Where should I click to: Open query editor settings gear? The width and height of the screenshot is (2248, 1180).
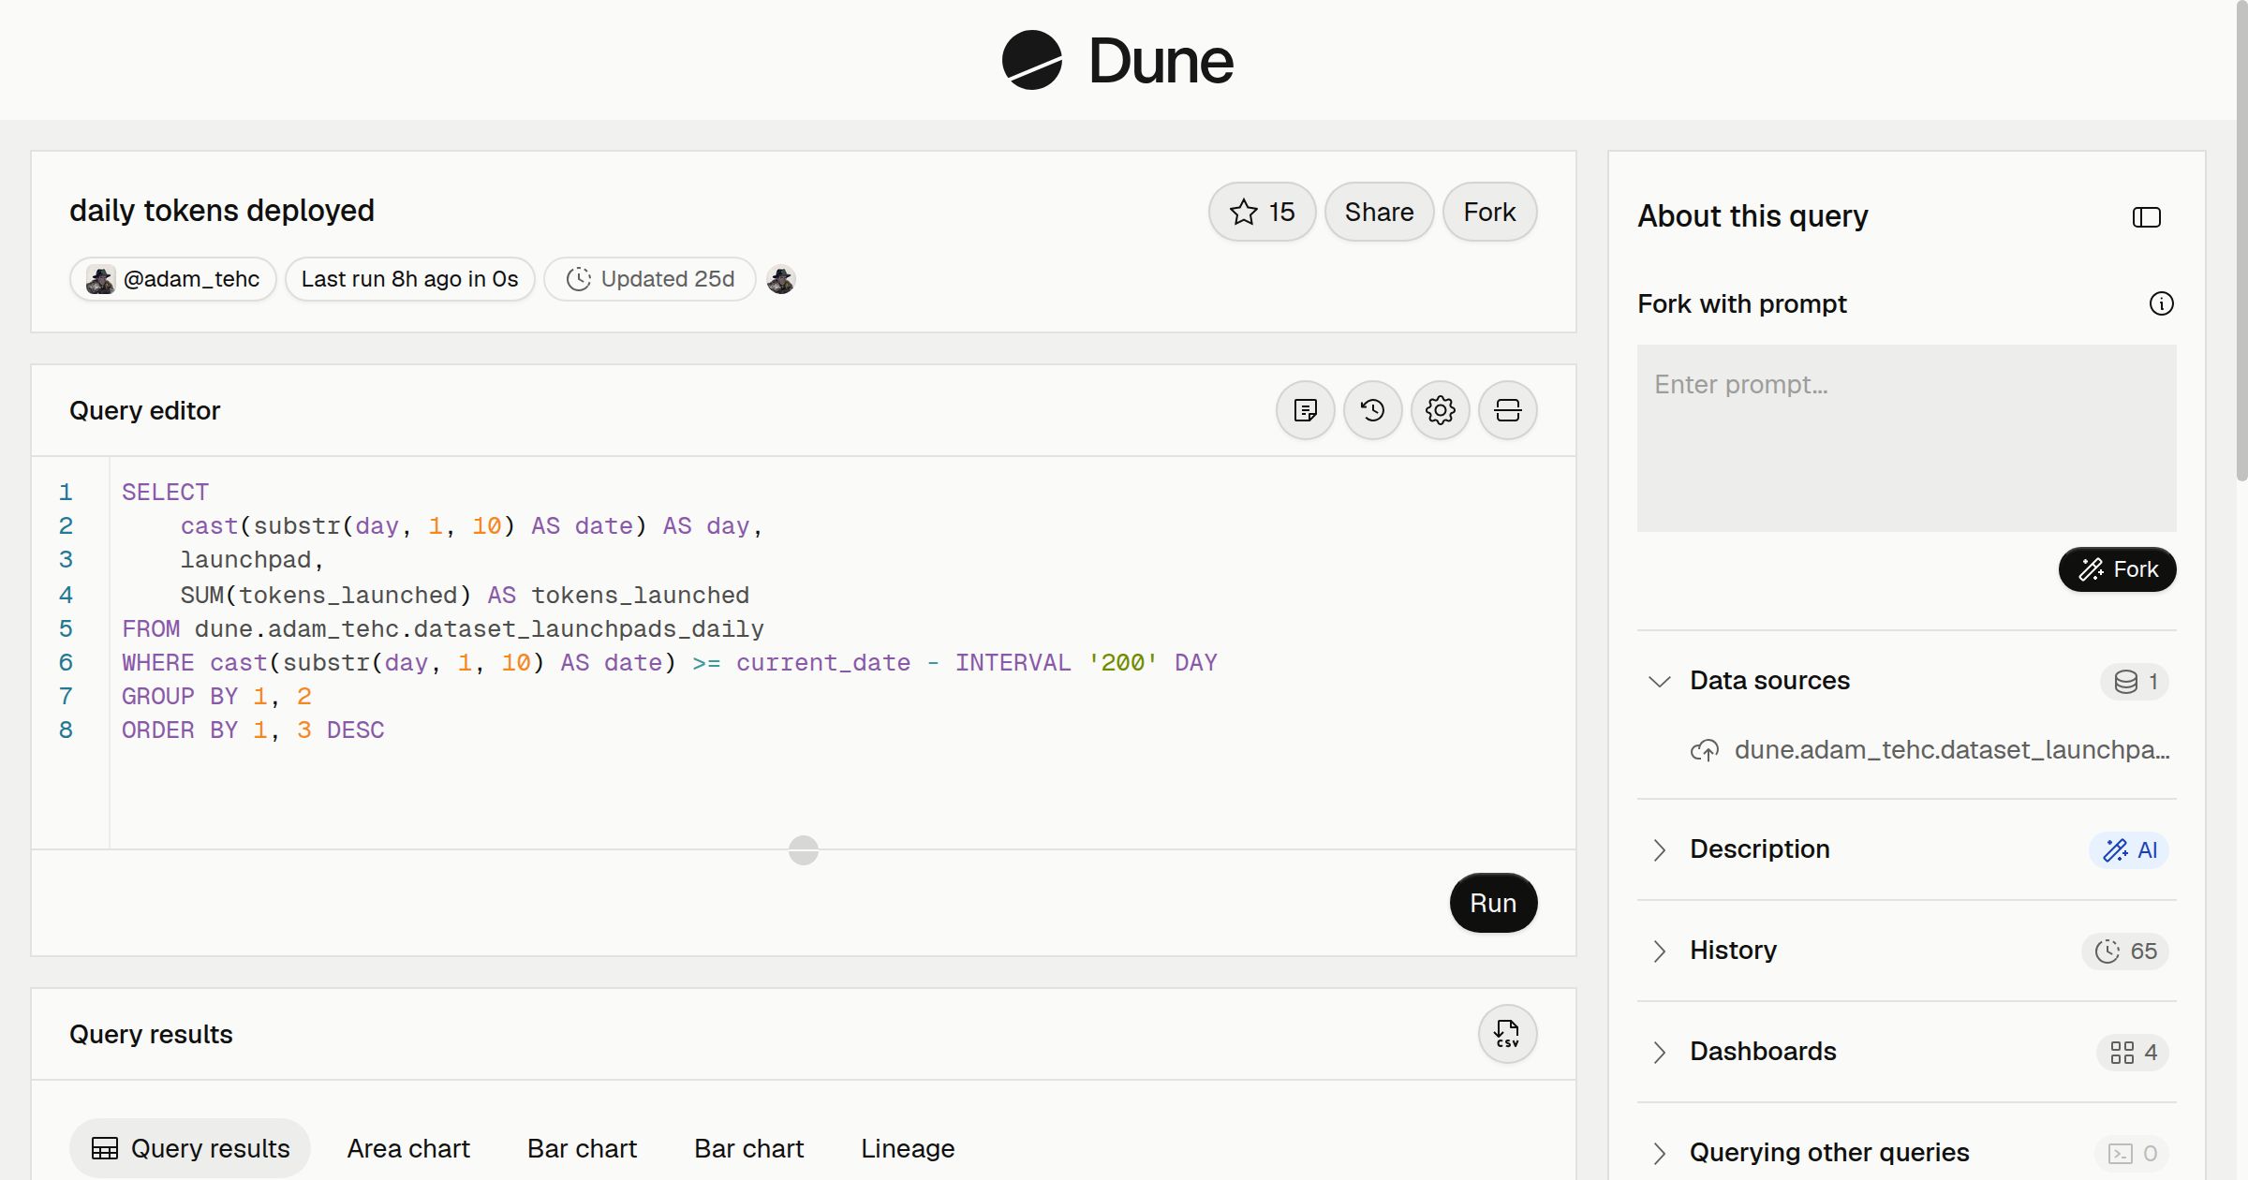(1440, 410)
